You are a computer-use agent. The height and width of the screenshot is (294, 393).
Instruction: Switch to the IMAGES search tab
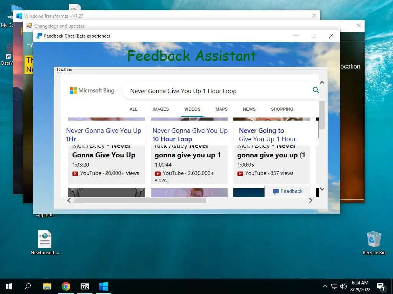(x=161, y=109)
